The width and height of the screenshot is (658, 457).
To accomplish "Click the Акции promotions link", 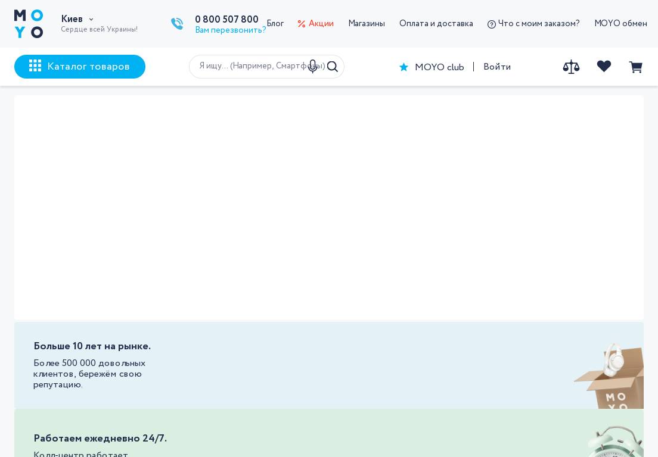I will [321, 24].
